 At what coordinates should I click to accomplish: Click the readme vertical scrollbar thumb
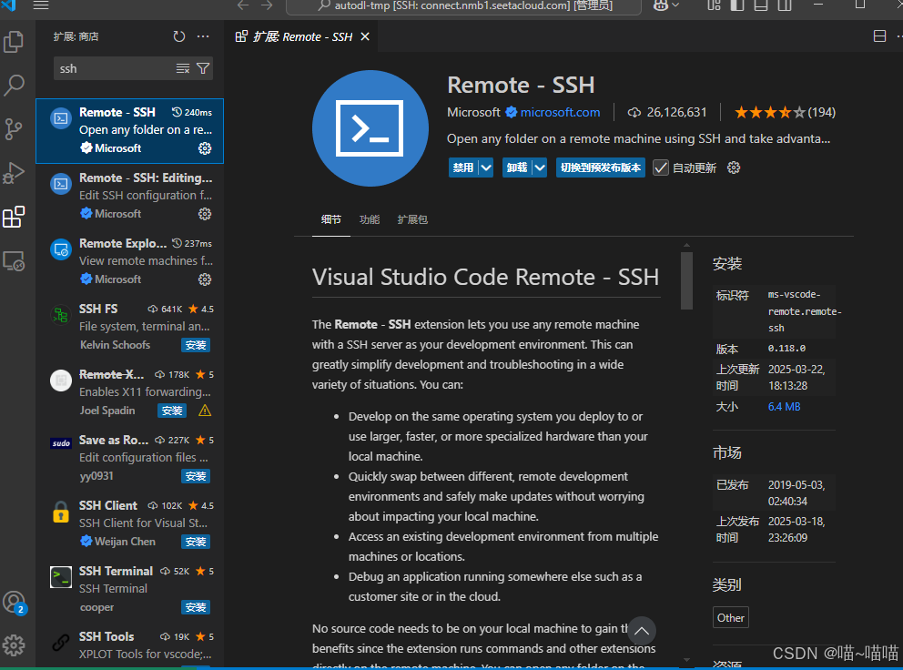point(685,280)
